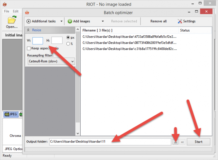Open Settings with the tools icon

pos(180,21)
